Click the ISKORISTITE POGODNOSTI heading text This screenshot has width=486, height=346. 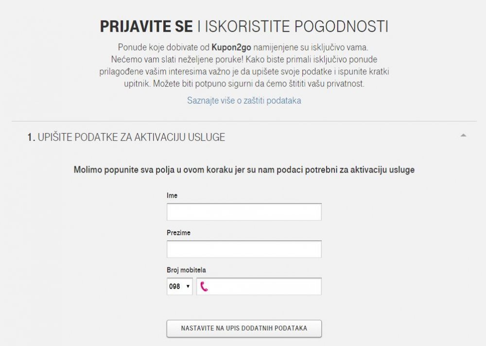click(296, 26)
